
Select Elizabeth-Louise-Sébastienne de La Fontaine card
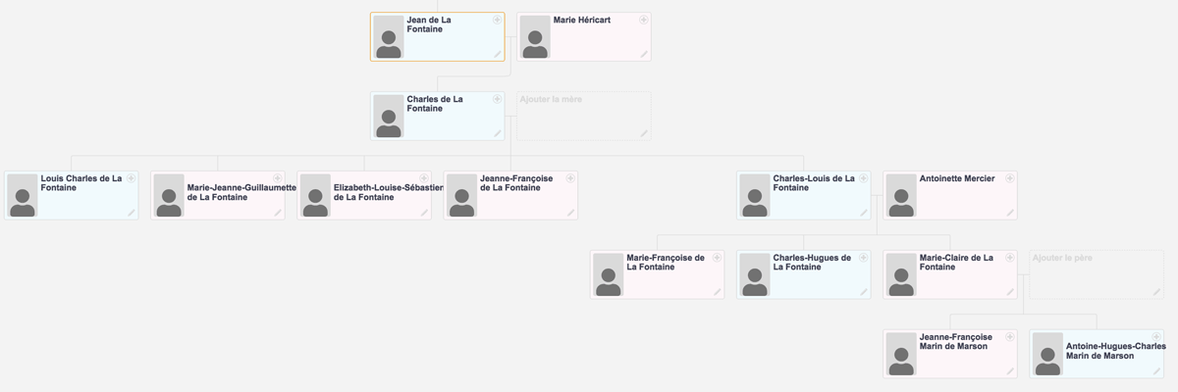point(364,196)
